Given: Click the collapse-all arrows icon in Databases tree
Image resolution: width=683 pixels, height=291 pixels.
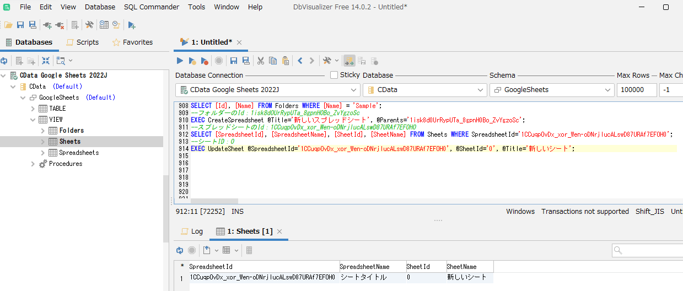Looking at the screenshot, I should click(x=46, y=61).
